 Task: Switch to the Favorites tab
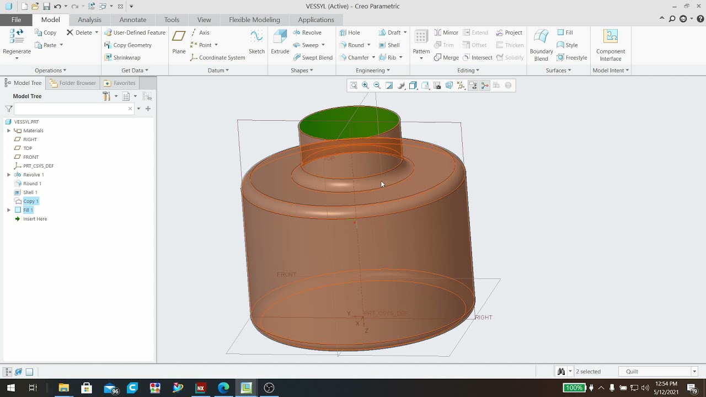coord(120,83)
